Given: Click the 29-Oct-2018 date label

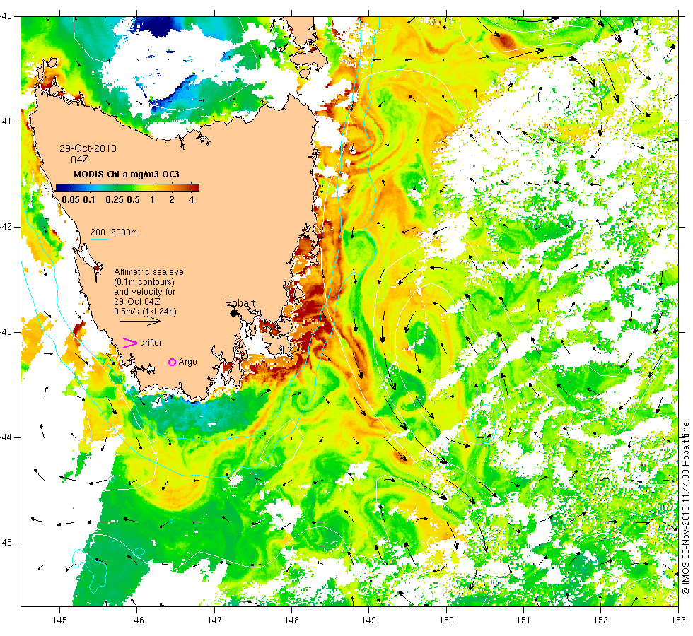Looking at the screenshot, I should coord(88,148).
